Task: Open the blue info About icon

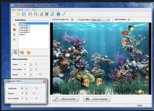Action: coord(58,14)
